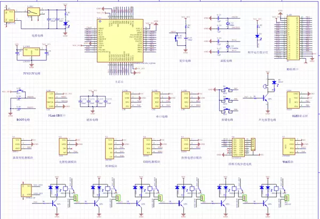Click the BOOT circuit label text
The width and height of the screenshot is (320, 219).
click(x=23, y=120)
